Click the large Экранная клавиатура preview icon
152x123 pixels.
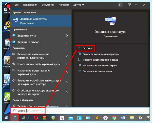tap(110, 21)
